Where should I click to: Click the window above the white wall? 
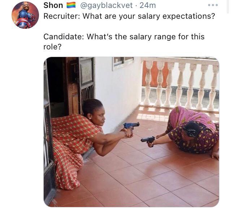[x=123, y=62]
